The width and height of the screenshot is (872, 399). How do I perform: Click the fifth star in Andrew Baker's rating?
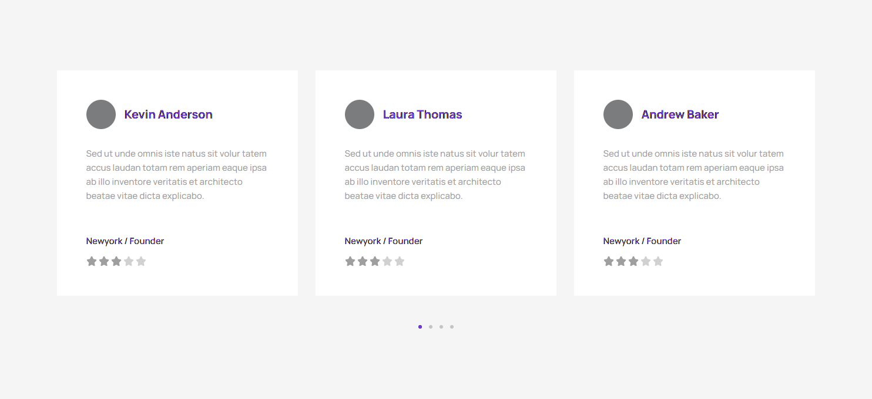(658, 261)
